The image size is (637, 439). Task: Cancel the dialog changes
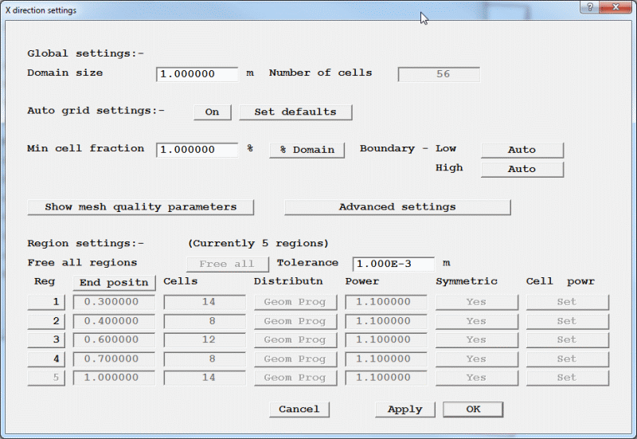pos(299,410)
